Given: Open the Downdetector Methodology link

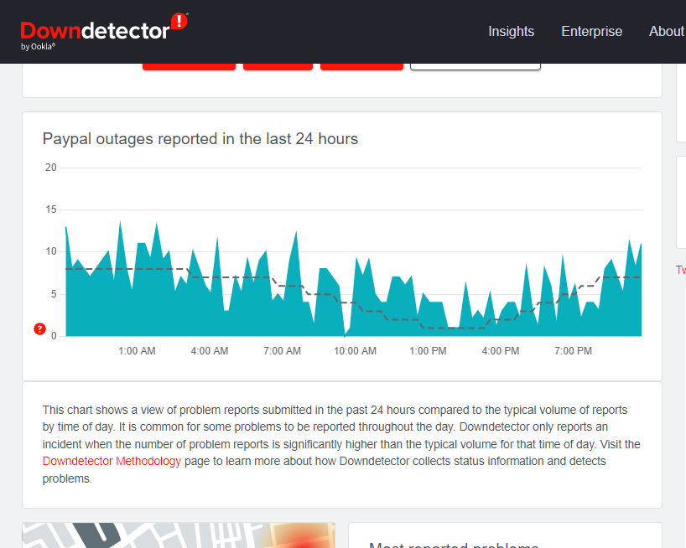Looking at the screenshot, I should click(x=112, y=461).
